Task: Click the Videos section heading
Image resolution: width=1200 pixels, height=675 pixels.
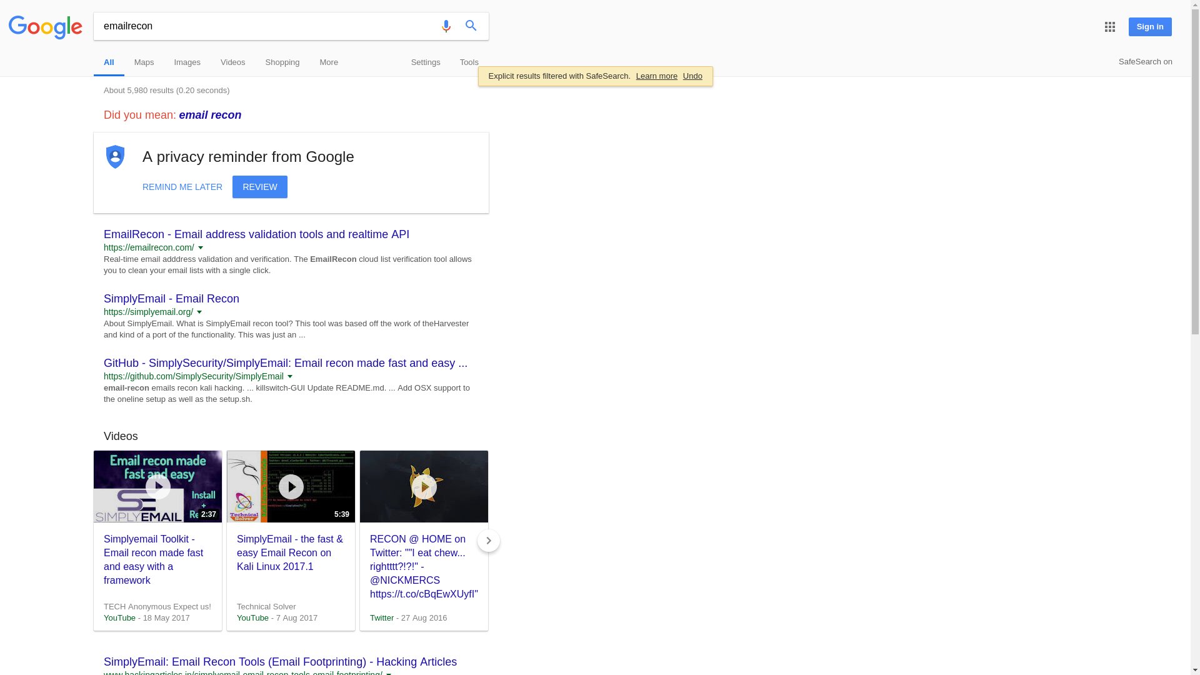Action: (121, 436)
